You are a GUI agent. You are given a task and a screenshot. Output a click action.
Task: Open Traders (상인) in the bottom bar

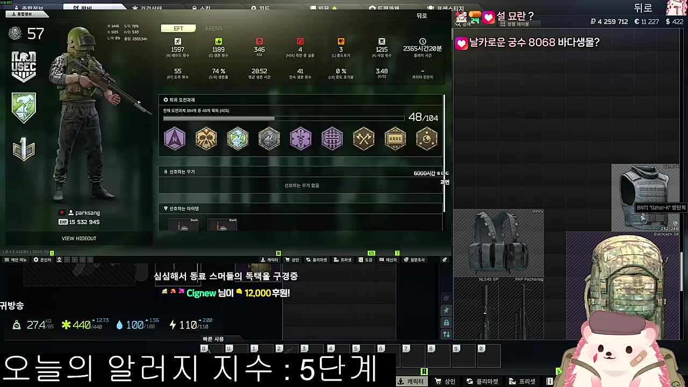[x=292, y=260]
